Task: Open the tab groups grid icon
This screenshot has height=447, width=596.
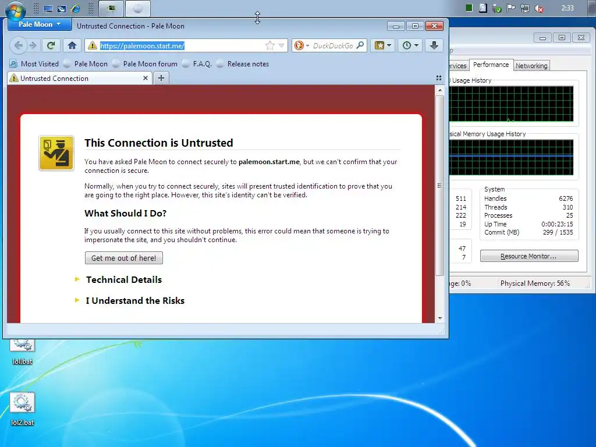Action: (x=439, y=78)
